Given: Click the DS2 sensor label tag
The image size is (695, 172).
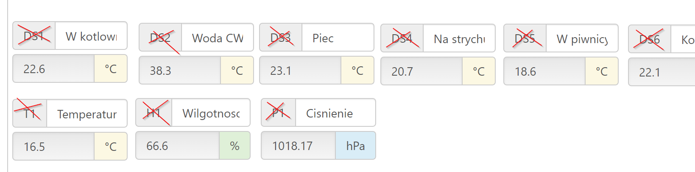Looking at the screenshot, I should [x=161, y=38].
